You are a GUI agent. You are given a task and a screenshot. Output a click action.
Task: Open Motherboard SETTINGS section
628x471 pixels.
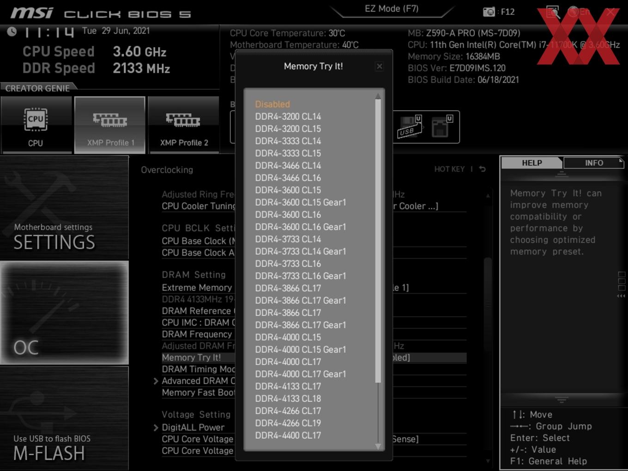[x=64, y=208]
